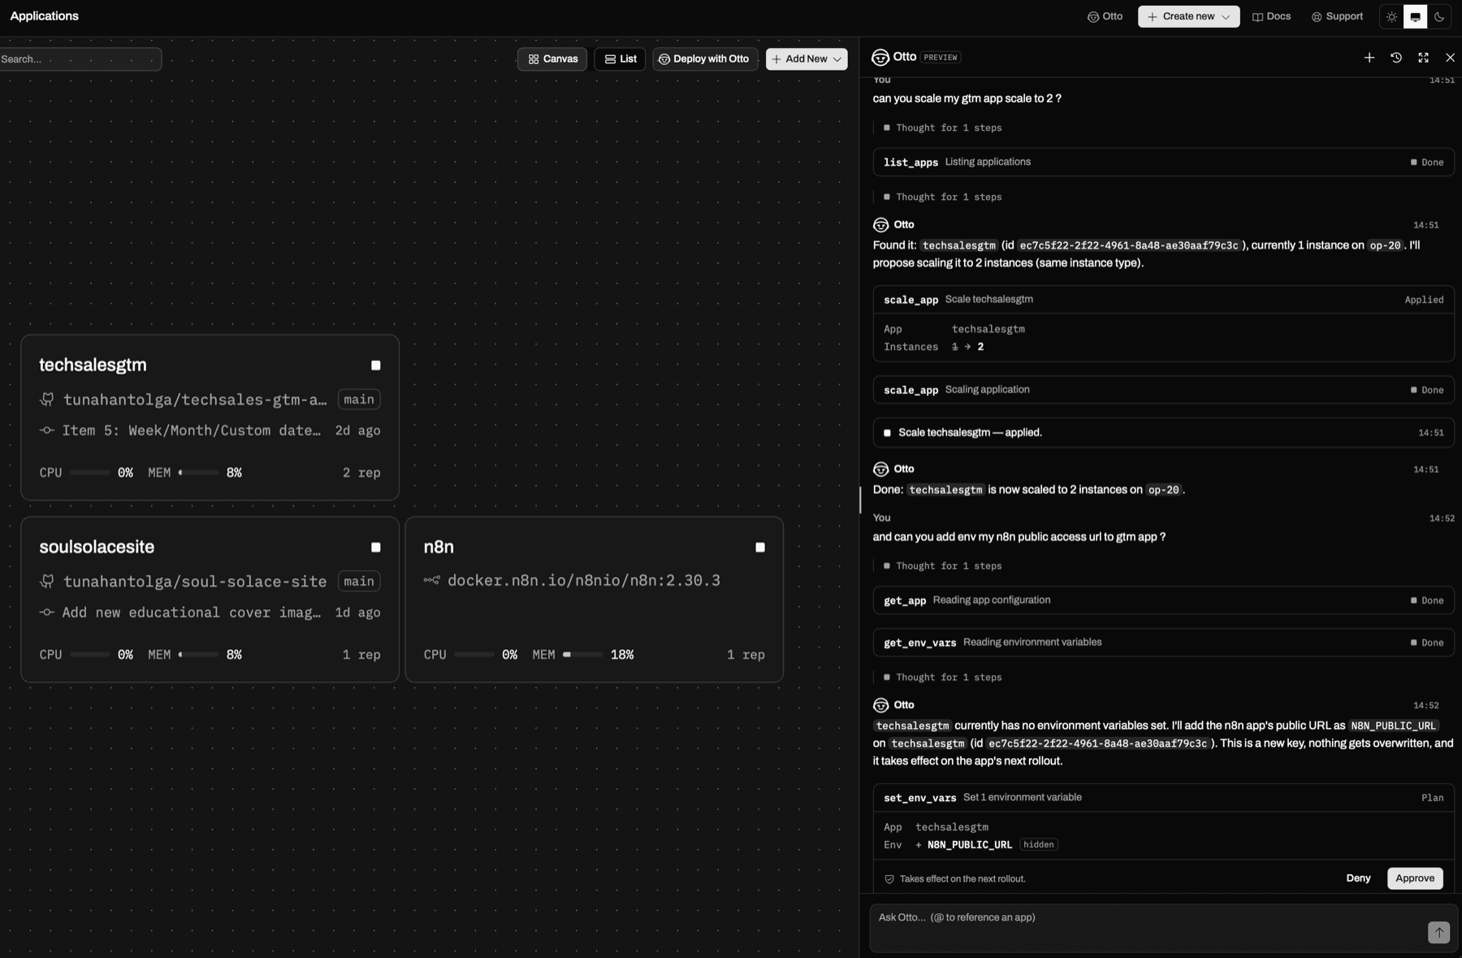Click commit icon beside Item 5 commit message
Image resolution: width=1462 pixels, height=958 pixels.
[x=47, y=431]
